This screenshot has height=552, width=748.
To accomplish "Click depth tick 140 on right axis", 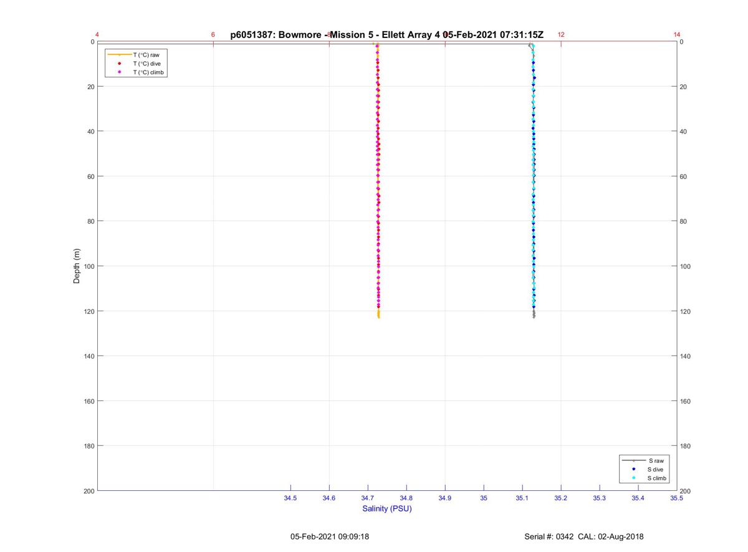I will click(686, 356).
